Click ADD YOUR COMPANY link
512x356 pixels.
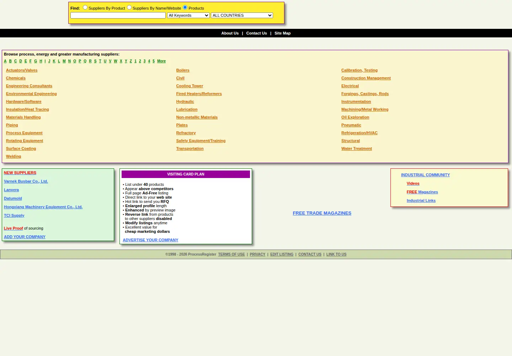click(x=25, y=237)
